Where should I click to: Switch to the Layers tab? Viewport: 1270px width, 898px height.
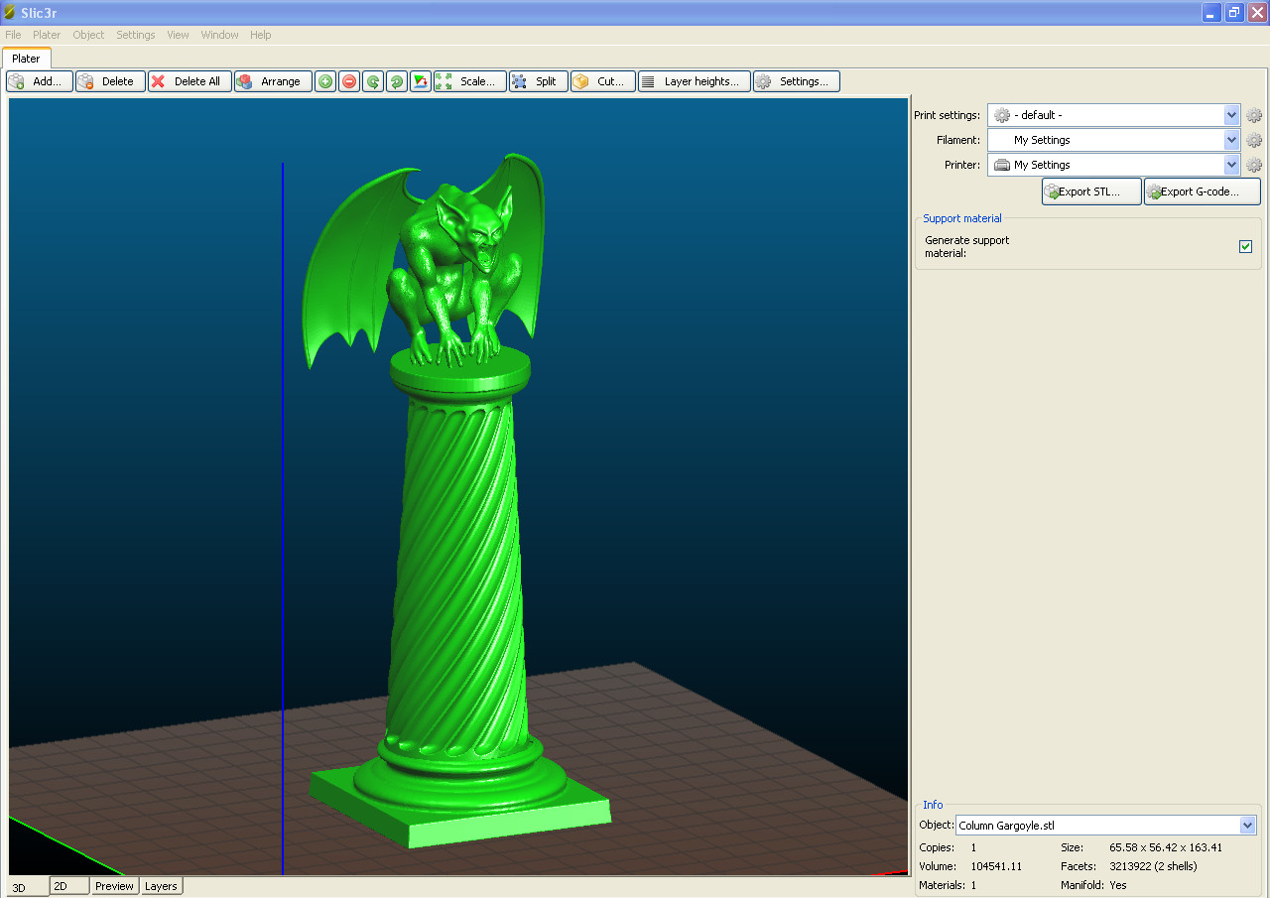click(160, 885)
